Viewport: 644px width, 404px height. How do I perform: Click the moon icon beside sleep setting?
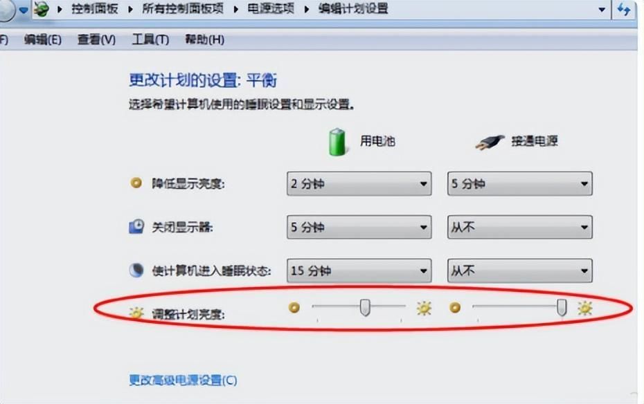136,270
